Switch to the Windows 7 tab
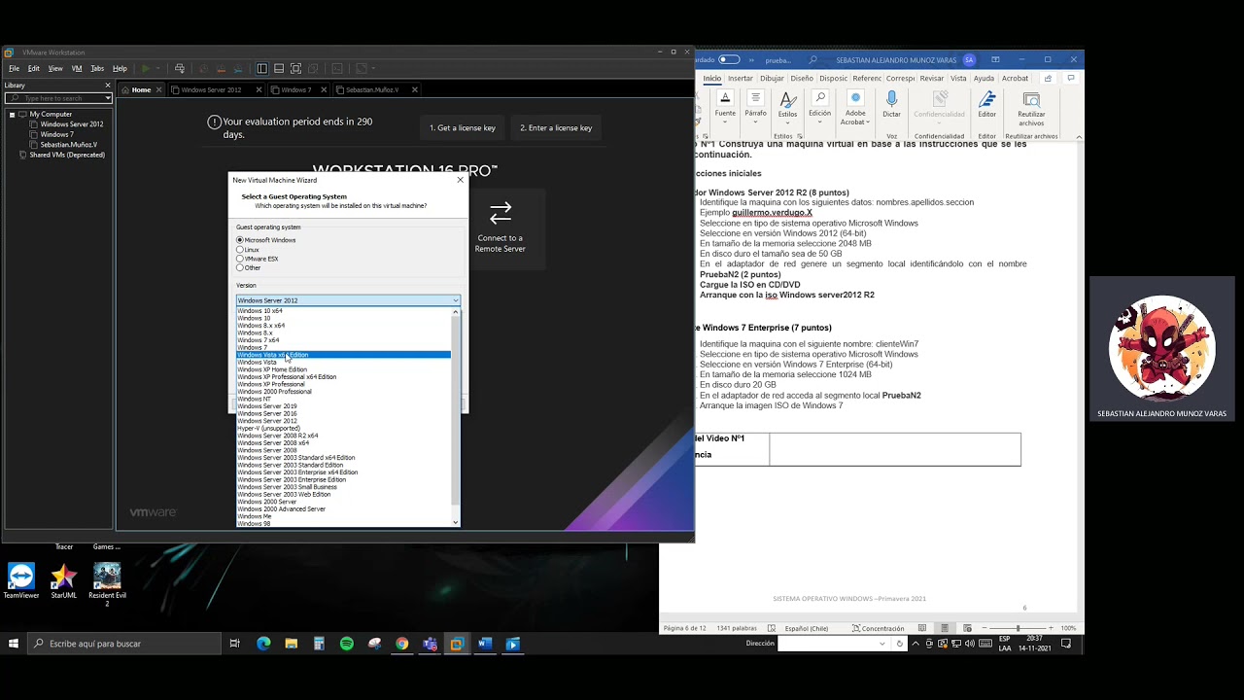 296,89
